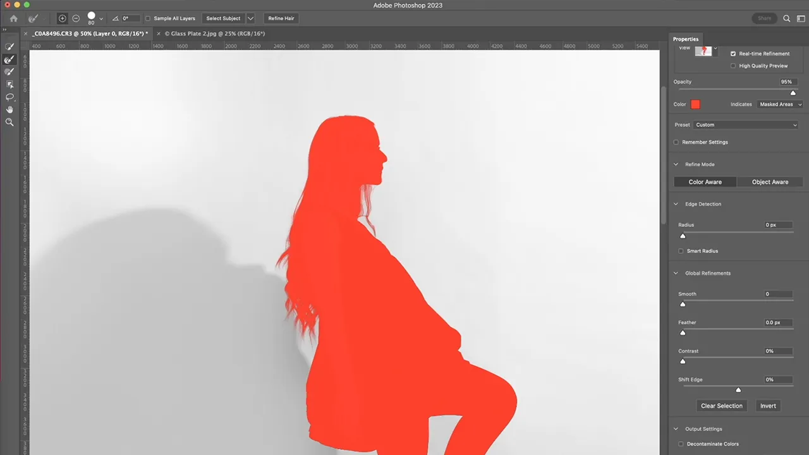Collapse the Global Refinements section
The width and height of the screenshot is (809, 455).
pos(676,273)
